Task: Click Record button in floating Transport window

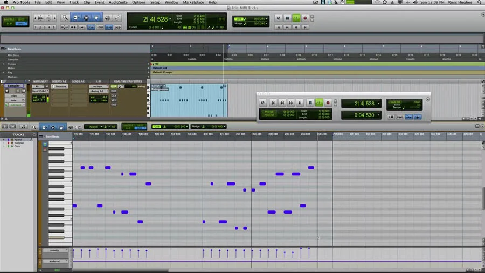Action: (328, 103)
